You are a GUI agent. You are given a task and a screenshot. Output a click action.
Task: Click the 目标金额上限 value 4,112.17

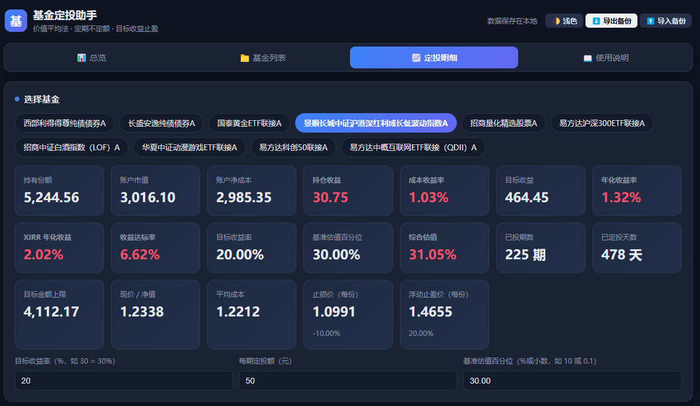coord(51,312)
